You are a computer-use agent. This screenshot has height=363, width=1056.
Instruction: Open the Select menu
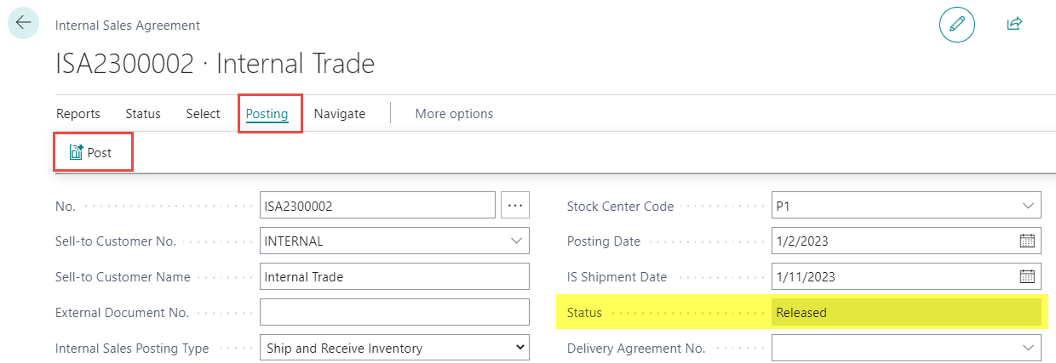(x=203, y=114)
